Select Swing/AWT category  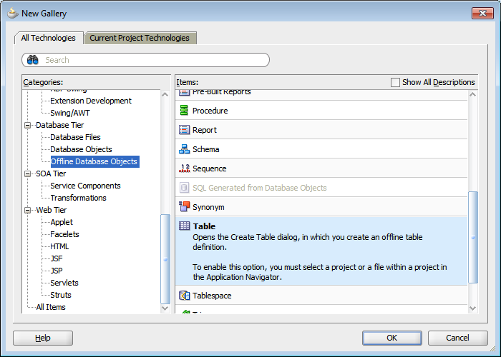point(70,113)
